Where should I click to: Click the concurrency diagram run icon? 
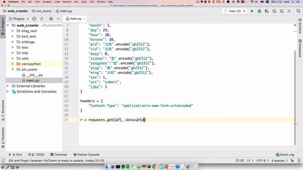282,11
